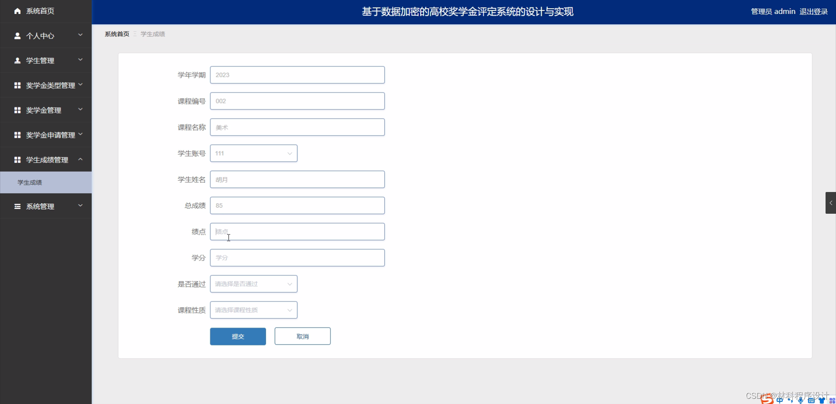Screen dimensions: 836x404
Task: Click the person icon next to 个人中心
Action: pos(17,36)
